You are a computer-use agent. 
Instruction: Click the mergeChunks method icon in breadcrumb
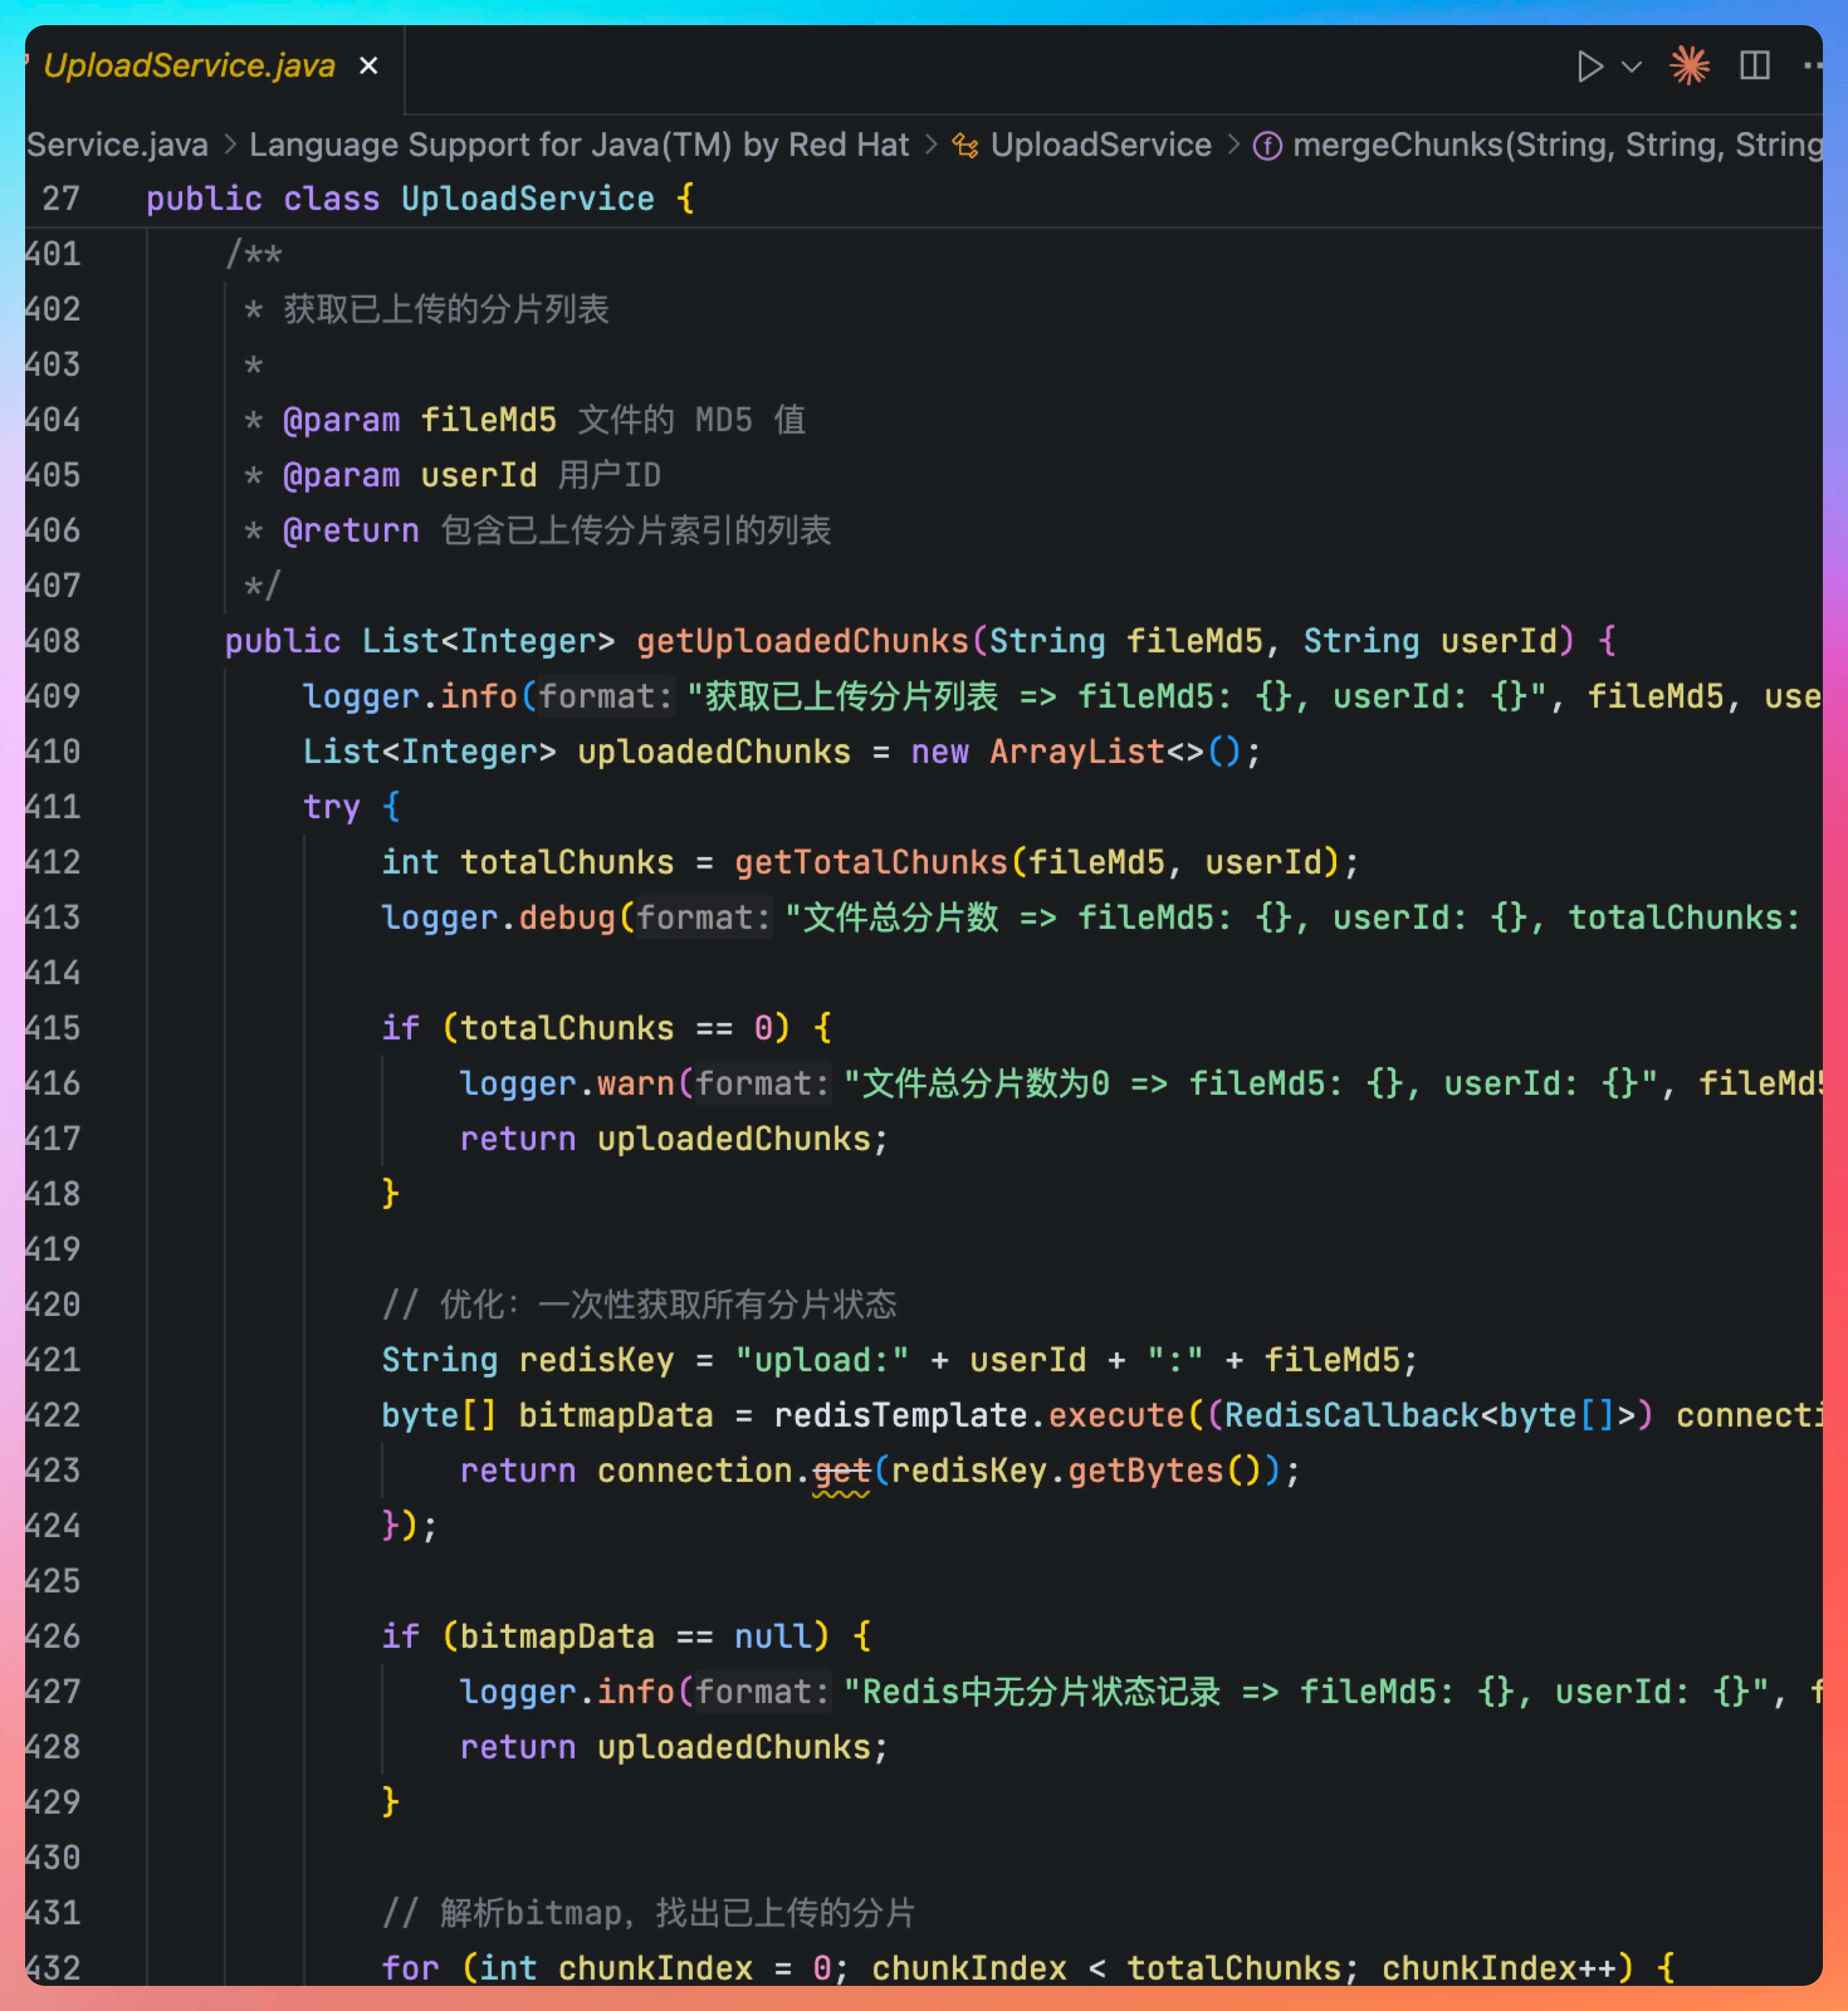click(1267, 146)
